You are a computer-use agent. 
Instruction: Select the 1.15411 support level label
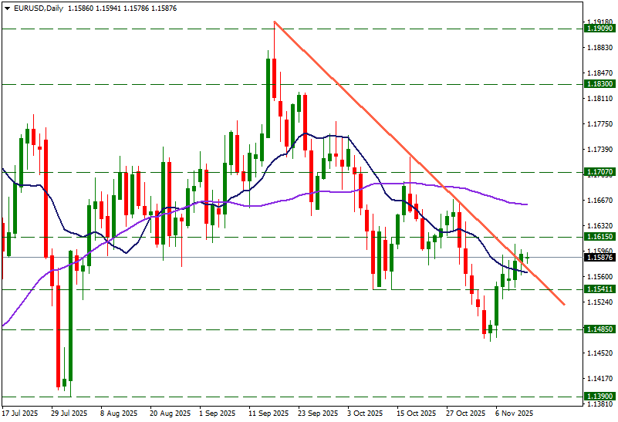coord(599,289)
